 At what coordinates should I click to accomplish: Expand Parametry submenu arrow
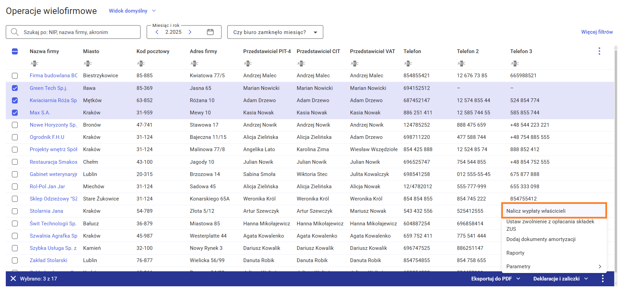600,267
